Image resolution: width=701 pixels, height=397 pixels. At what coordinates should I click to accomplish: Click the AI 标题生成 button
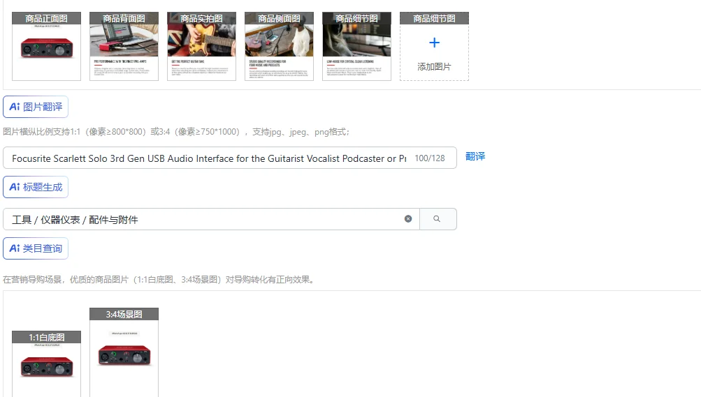point(36,187)
